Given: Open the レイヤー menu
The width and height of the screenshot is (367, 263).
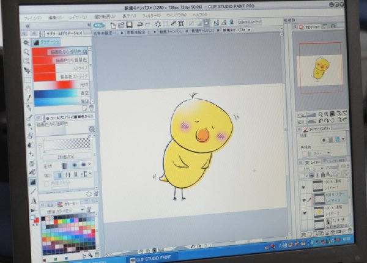Looking at the screenshot, I should [x=78, y=17].
